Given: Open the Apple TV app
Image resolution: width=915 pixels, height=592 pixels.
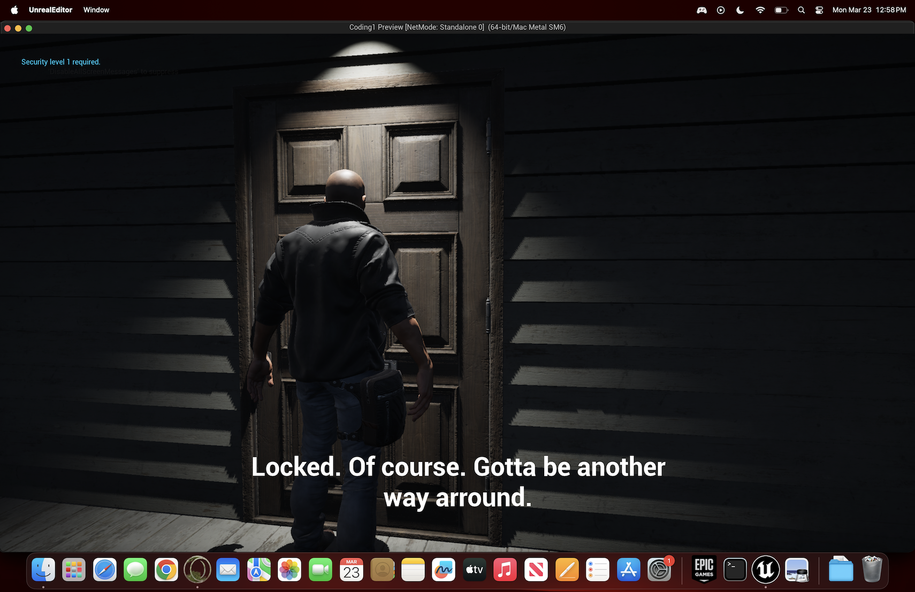Looking at the screenshot, I should click(x=475, y=570).
